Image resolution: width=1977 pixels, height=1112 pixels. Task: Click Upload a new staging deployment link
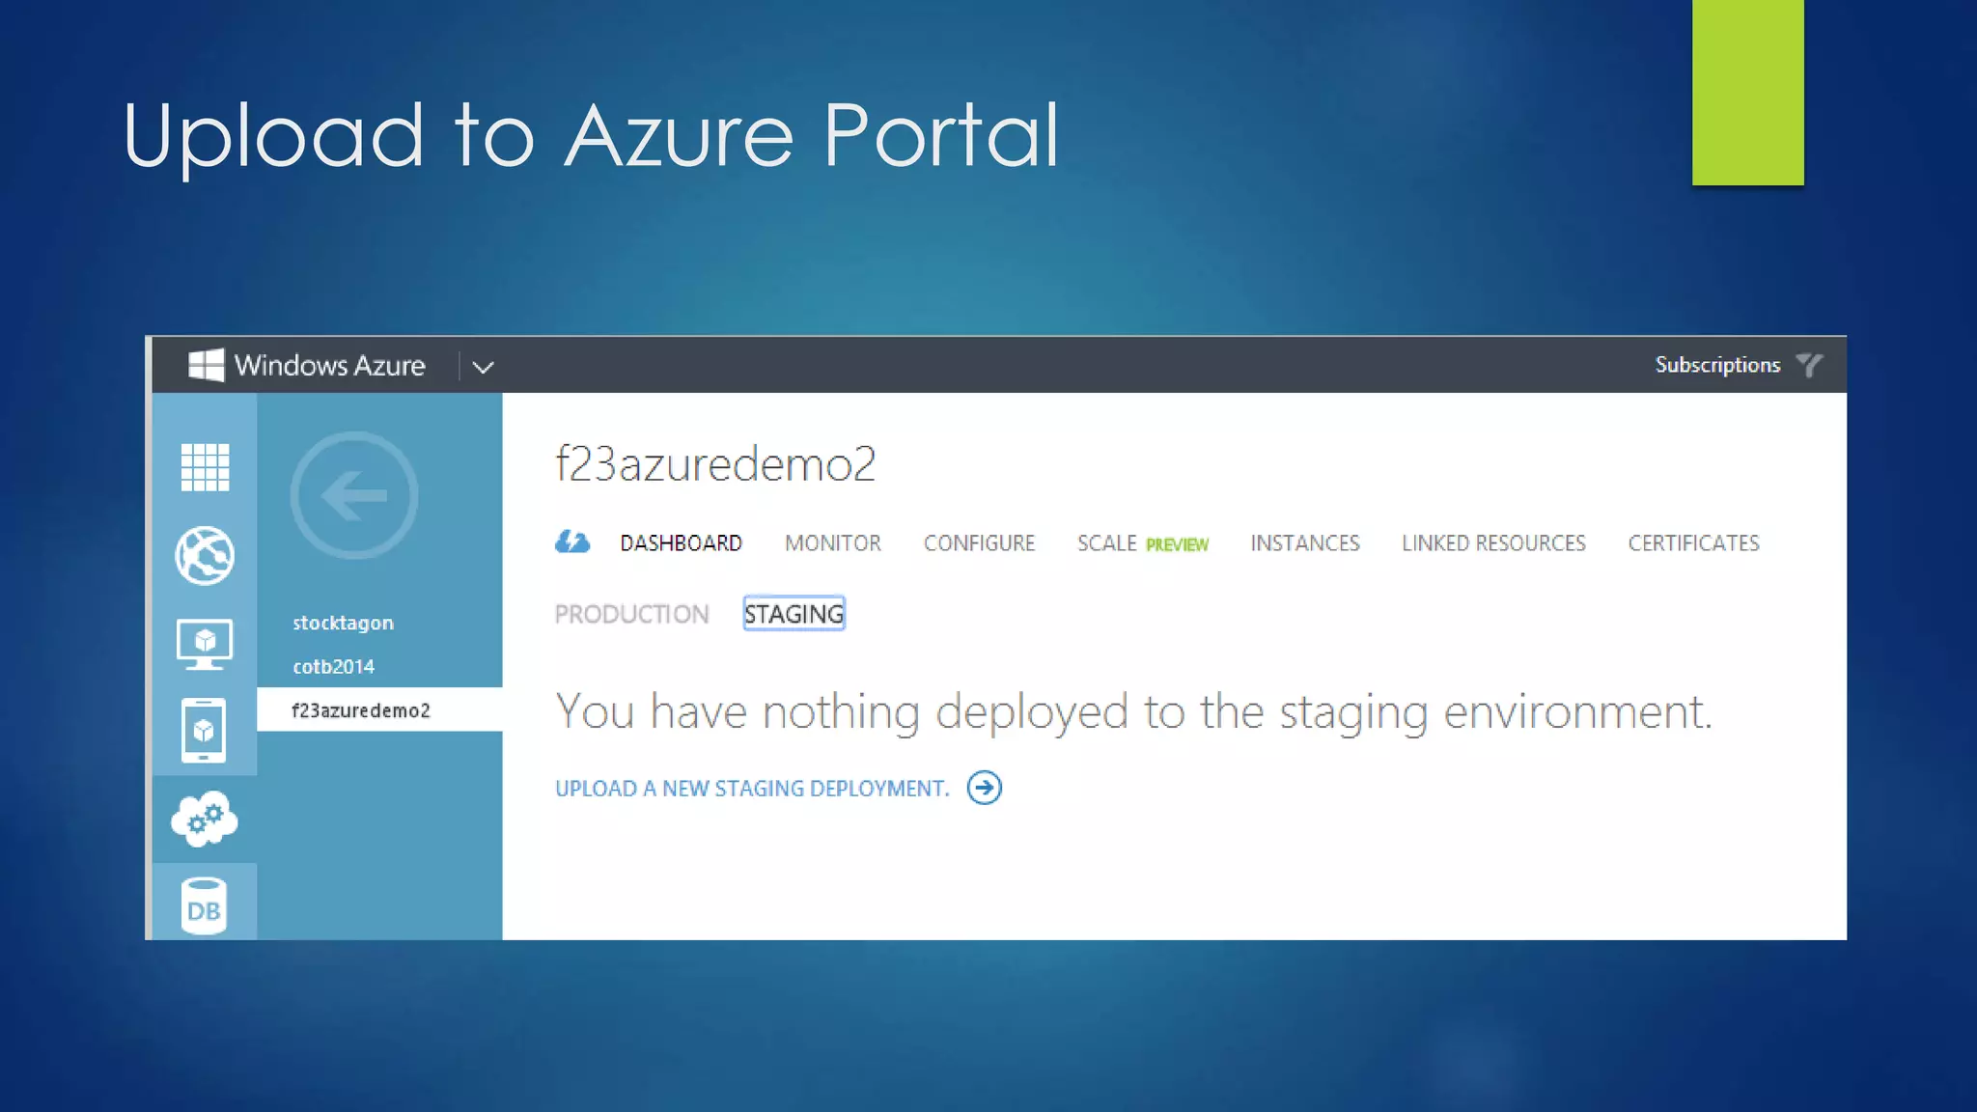777,789
